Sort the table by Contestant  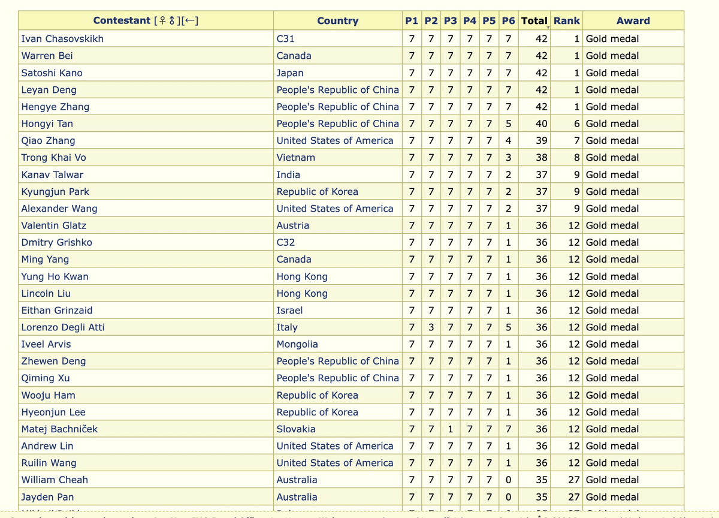[122, 21]
